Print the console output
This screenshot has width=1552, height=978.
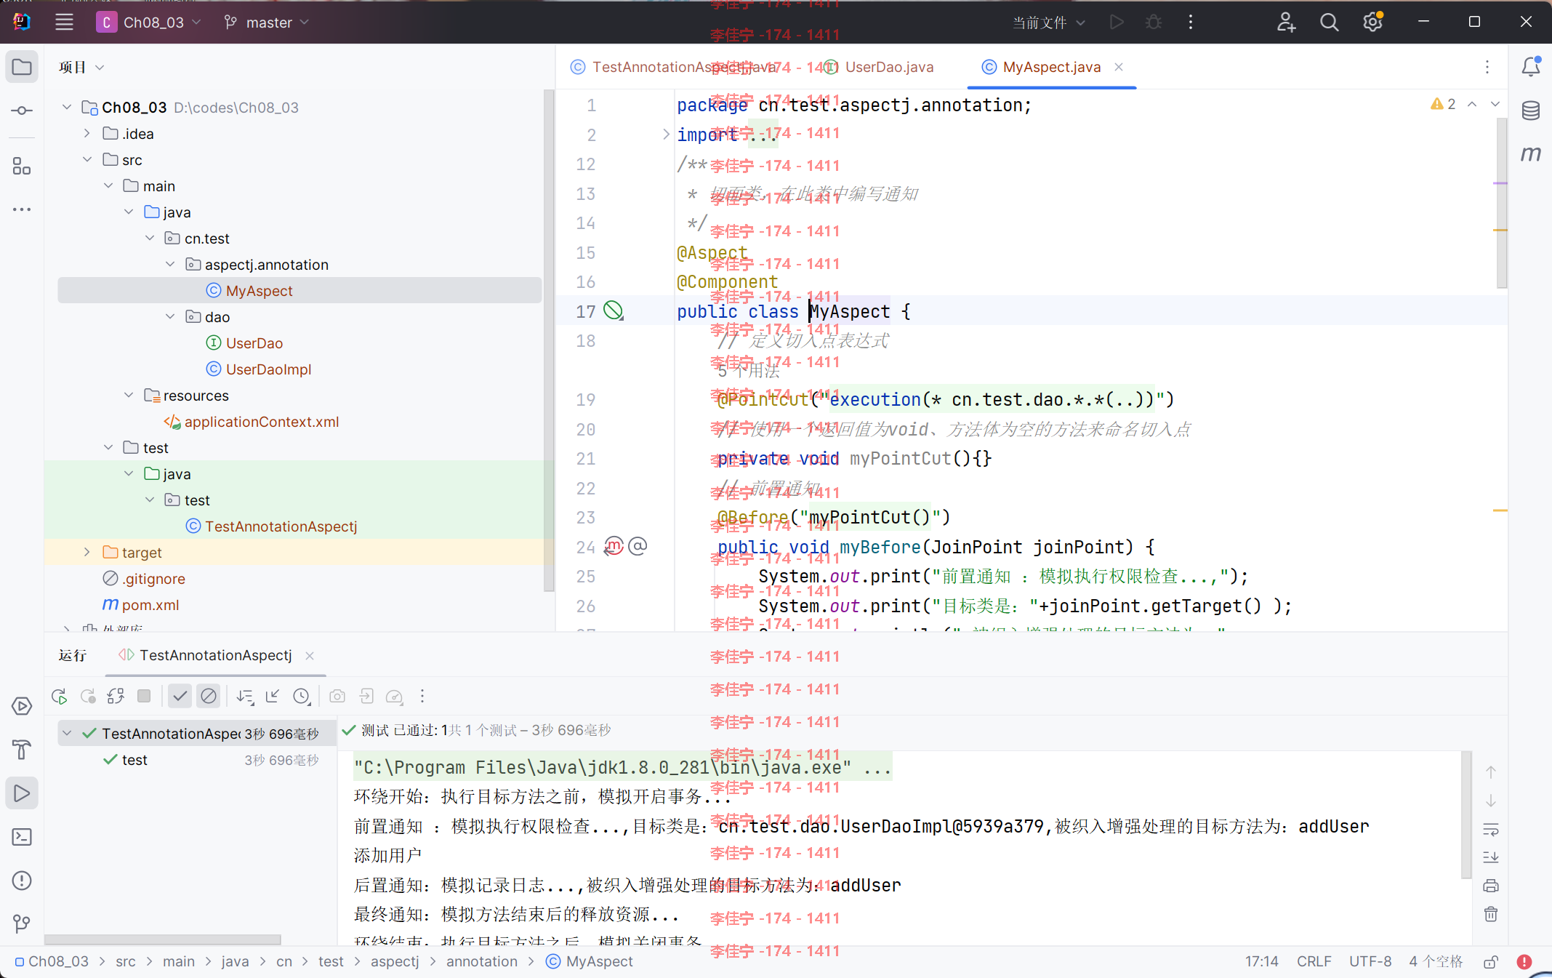(x=1491, y=886)
